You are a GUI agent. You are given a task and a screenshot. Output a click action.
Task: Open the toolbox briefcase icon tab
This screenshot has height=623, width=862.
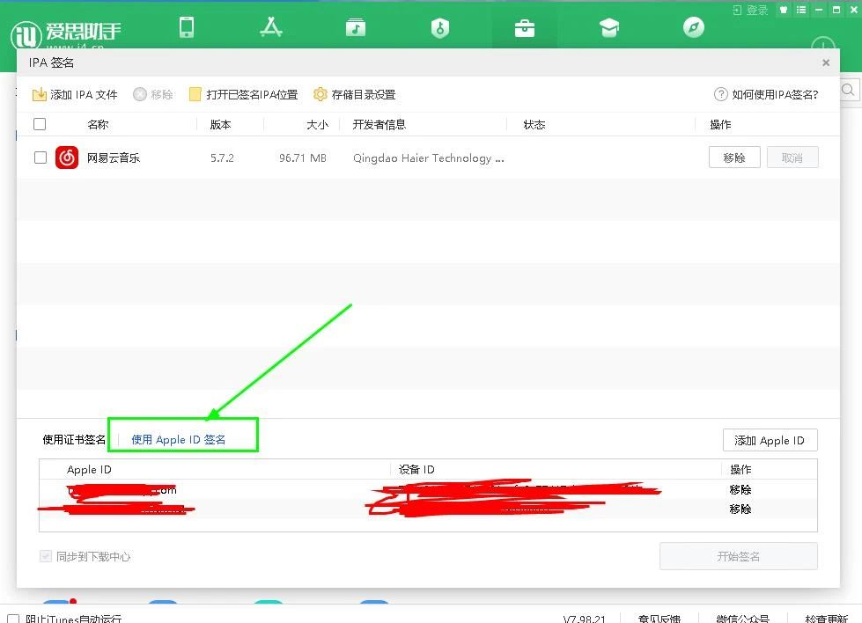click(x=525, y=27)
